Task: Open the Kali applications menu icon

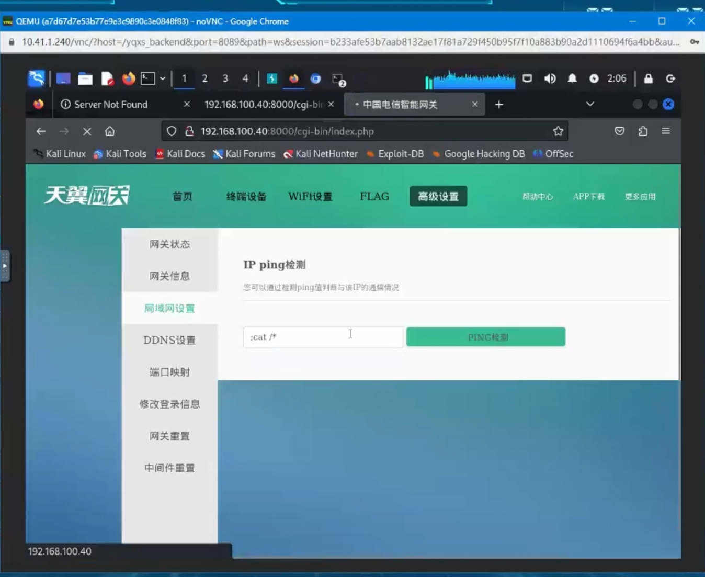Action: click(37, 78)
